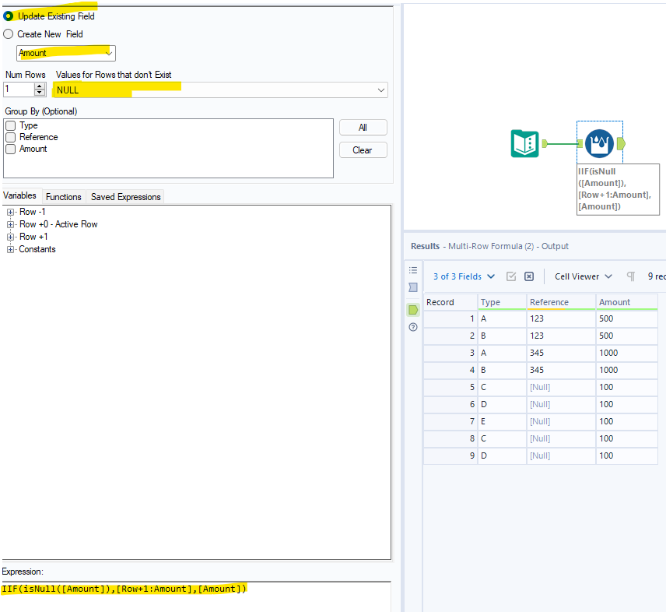This screenshot has height=612, width=666.
Task: Select the Create New Field radio button
Action: (8, 33)
